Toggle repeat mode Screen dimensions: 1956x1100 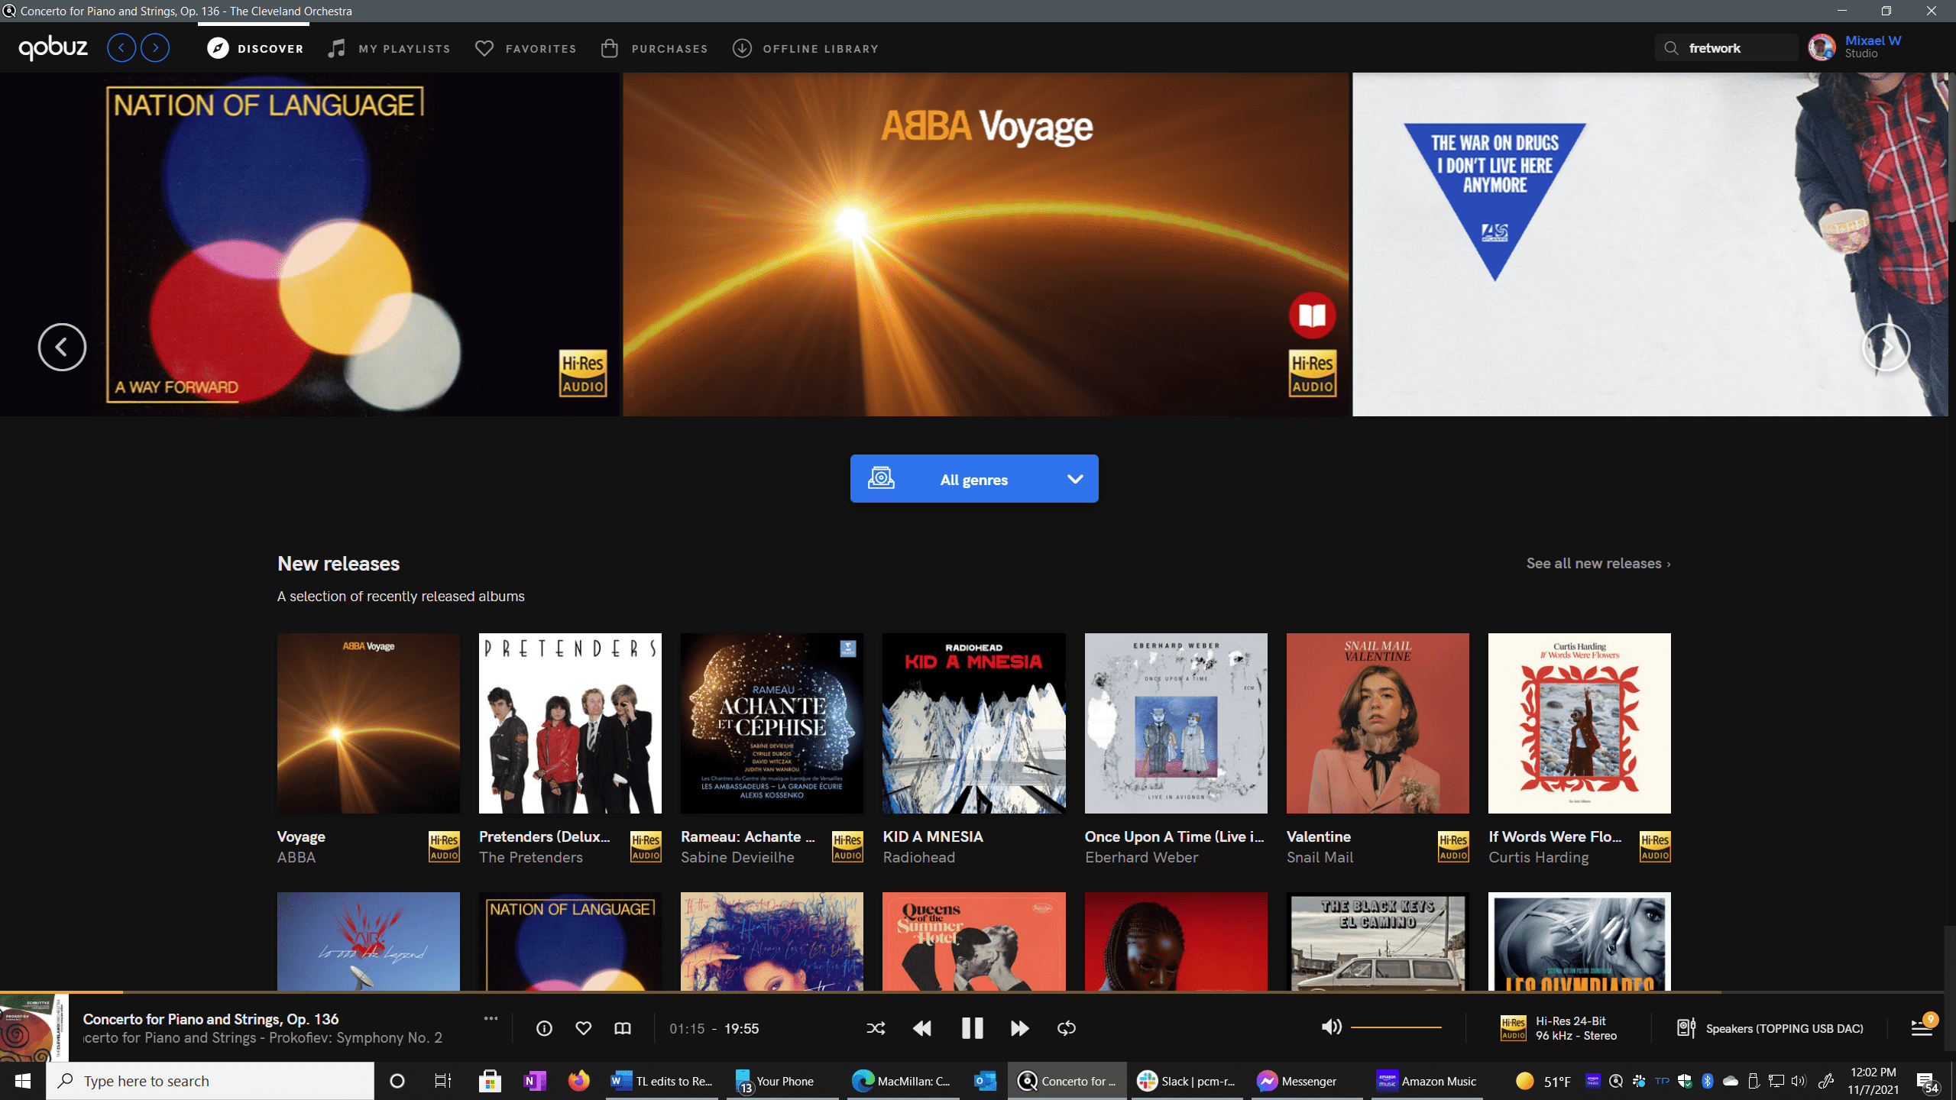click(1067, 1028)
